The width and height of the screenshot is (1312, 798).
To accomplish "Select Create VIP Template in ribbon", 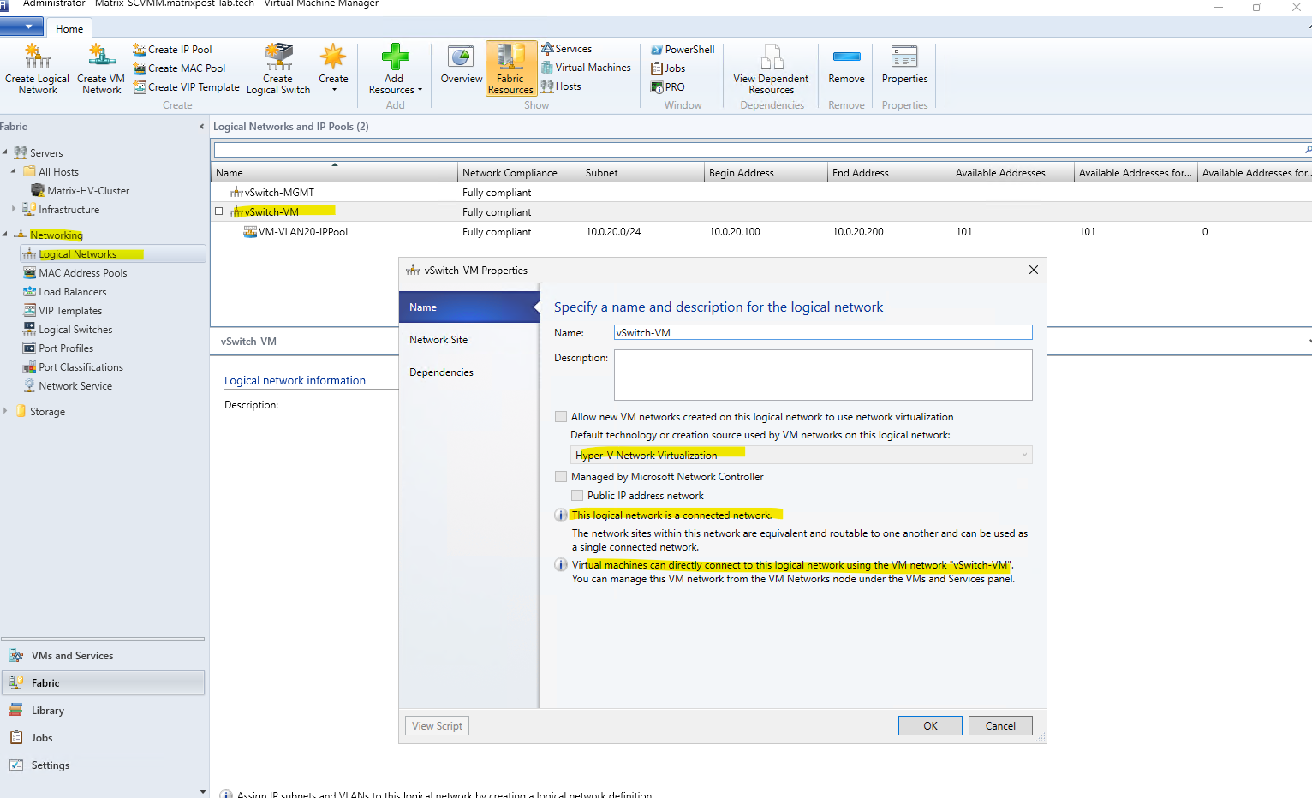I will click(x=186, y=87).
